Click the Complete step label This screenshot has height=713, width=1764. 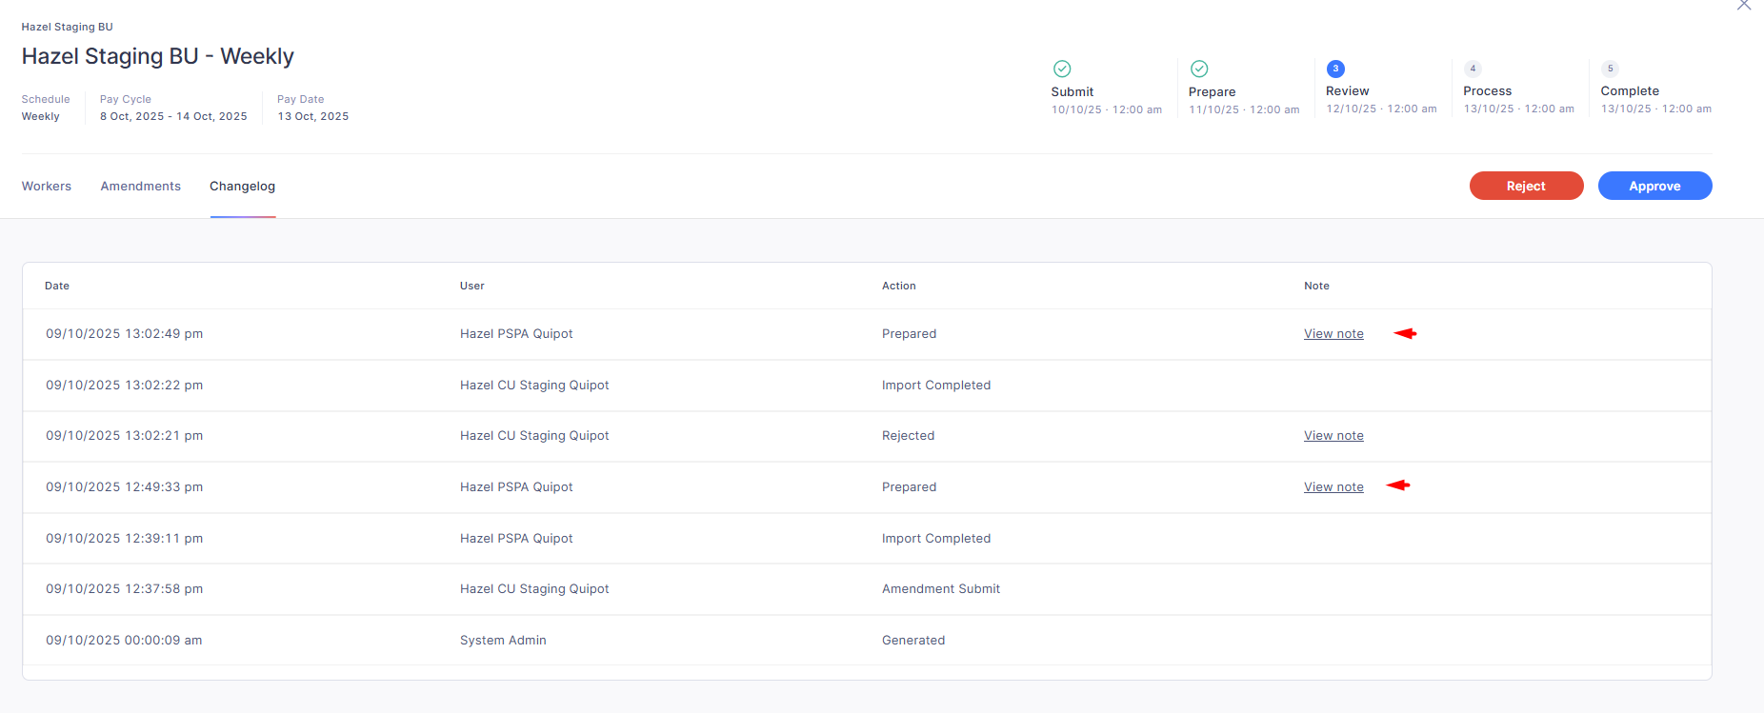(x=1630, y=91)
